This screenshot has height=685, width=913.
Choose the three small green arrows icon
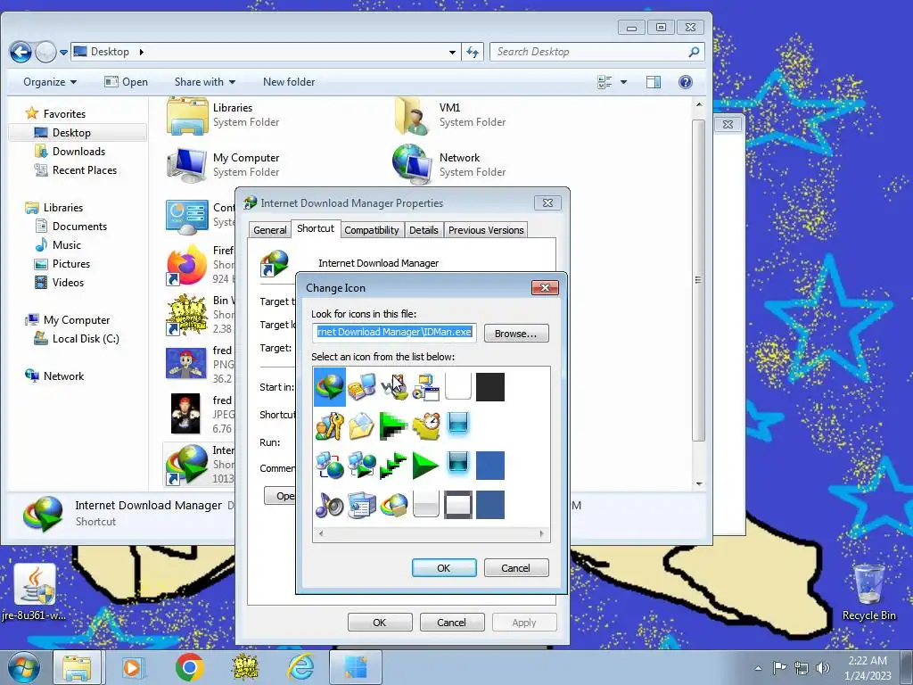pyautogui.click(x=393, y=466)
